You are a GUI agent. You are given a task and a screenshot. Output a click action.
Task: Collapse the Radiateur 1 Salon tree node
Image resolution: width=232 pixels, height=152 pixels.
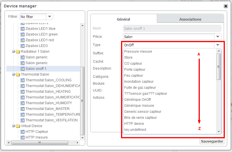[x=13, y=52]
